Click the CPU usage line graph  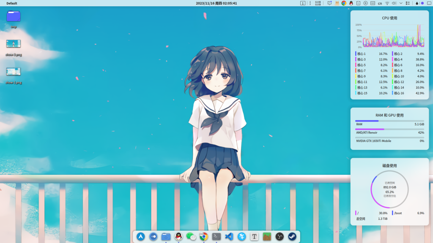tap(393, 36)
